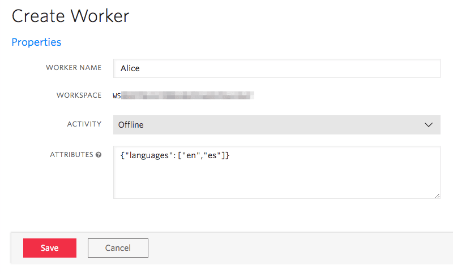Click the Create Worker page title
453x274 pixels.
[x=70, y=16]
